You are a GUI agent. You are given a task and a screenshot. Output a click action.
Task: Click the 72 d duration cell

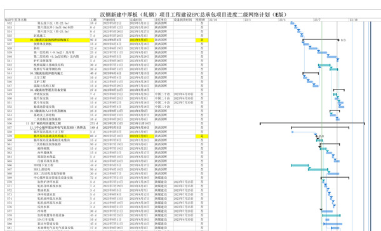point(93,178)
